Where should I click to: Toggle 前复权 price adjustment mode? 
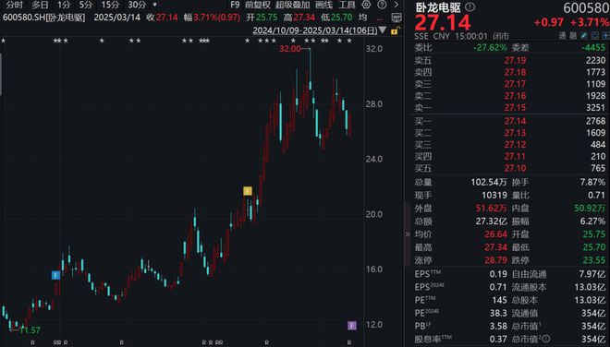[258, 5]
